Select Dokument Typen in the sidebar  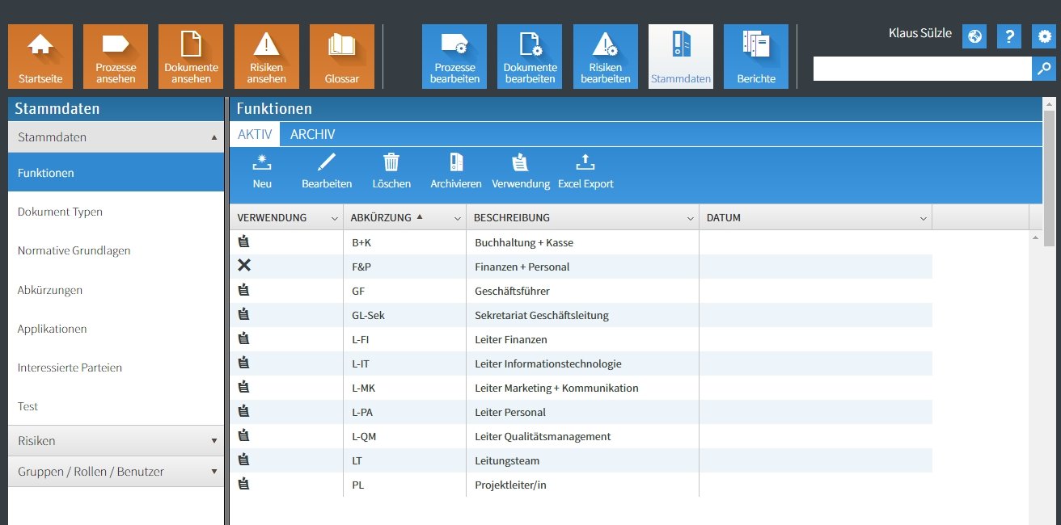(x=60, y=212)
